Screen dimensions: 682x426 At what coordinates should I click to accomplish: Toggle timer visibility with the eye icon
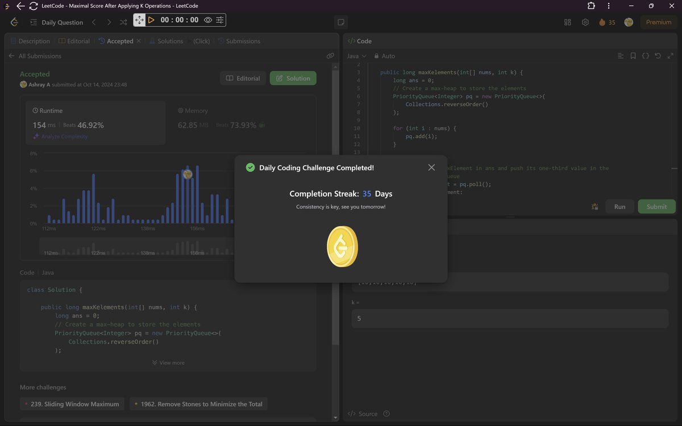[208, 20]
